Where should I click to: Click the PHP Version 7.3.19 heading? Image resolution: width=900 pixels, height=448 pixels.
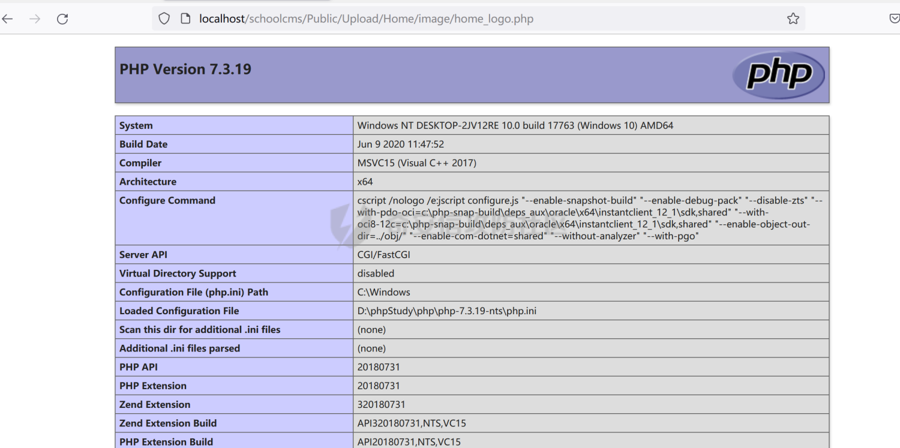point(185,69)
